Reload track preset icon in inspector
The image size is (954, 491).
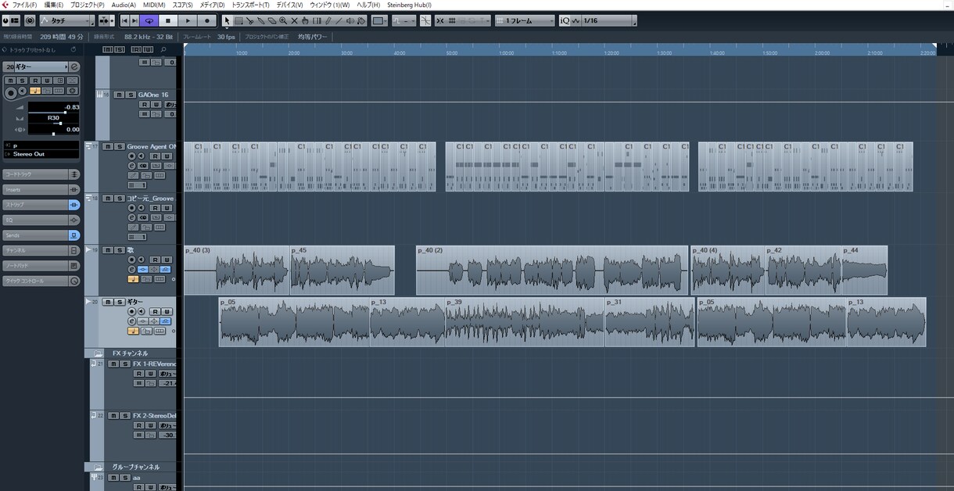(x=74, y=49)
